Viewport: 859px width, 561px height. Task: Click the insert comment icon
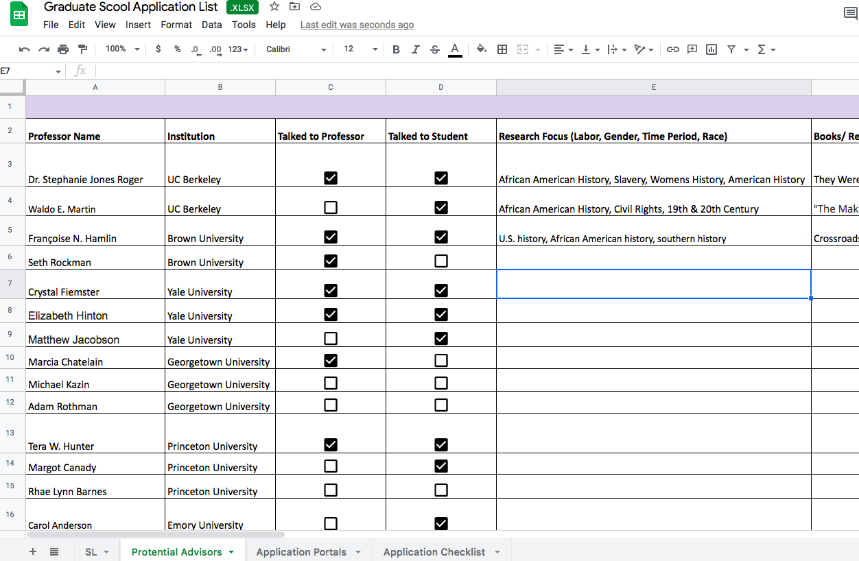tap(692, 49)
